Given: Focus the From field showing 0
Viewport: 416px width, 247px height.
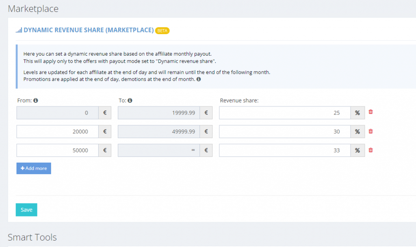Looking at the screenshot, I should tap(58, 113).
